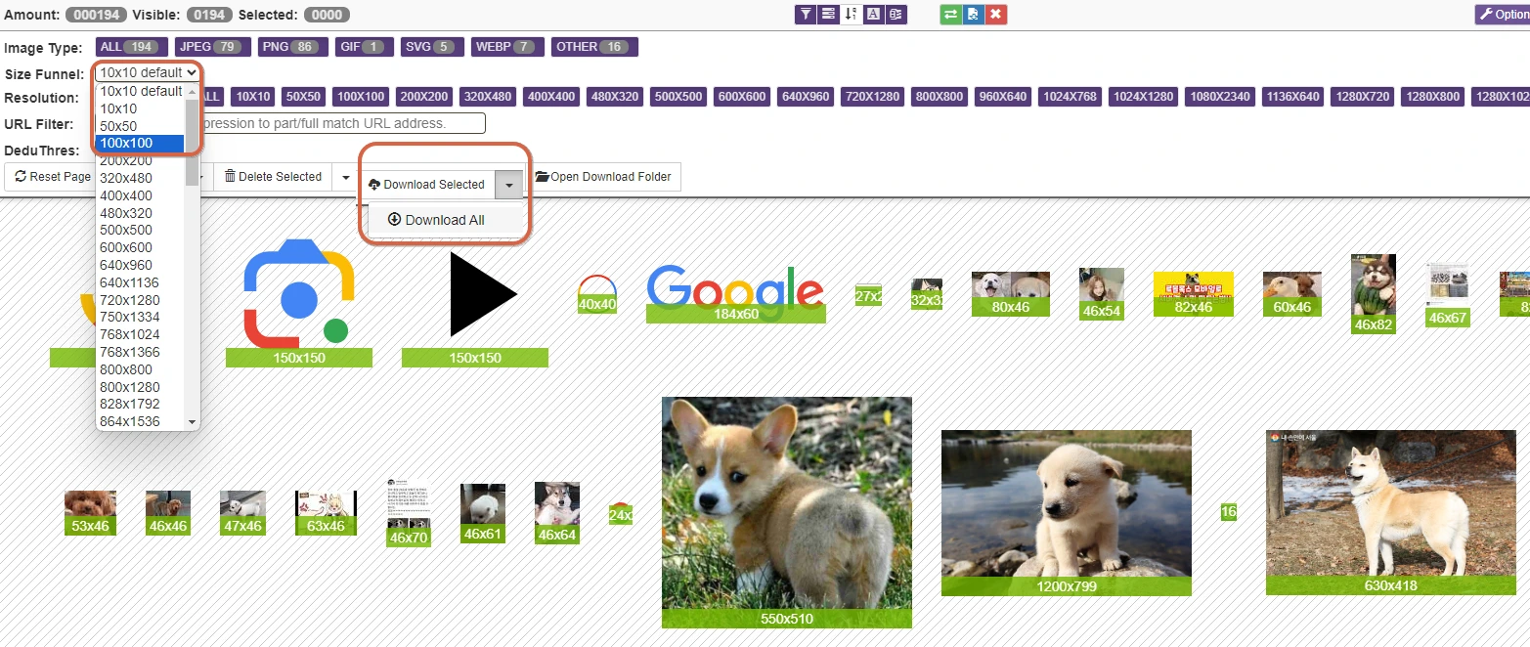Choose 750x1334 option in size list

click(x=141, y=317)
